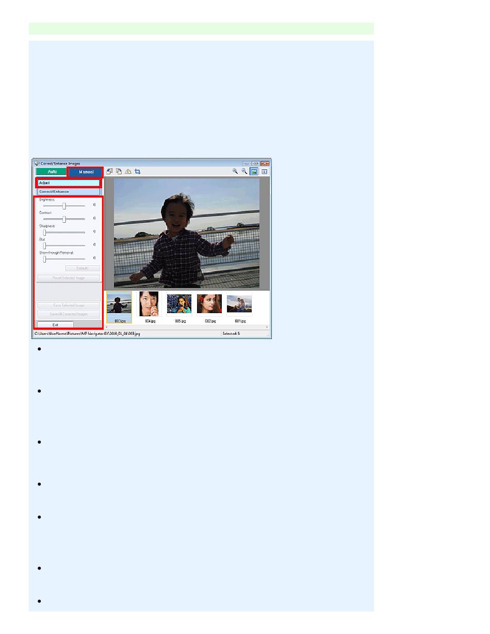Switch to the Manual tab

pyautogui.click(x=85, y=172)
